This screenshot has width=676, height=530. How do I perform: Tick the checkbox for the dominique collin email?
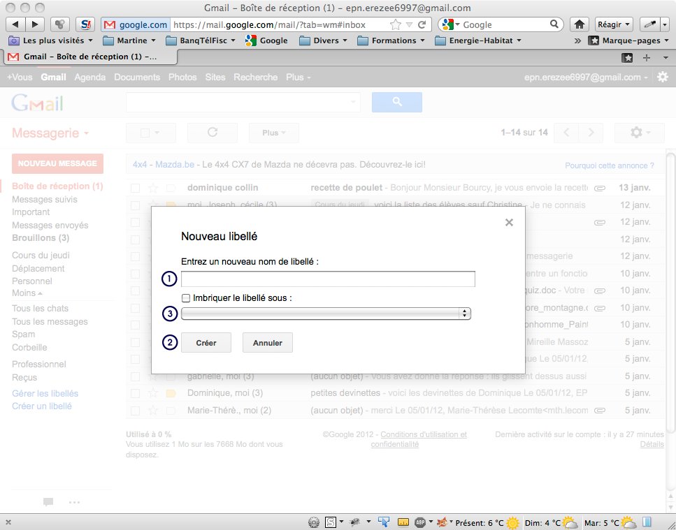tap(136, 188)
